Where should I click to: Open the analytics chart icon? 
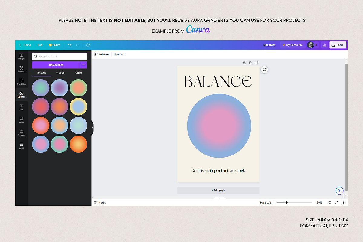(325, 45)
